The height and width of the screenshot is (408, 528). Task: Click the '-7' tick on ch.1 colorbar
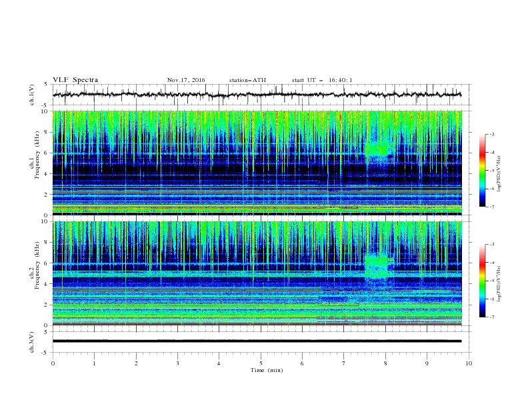point(491,207)
